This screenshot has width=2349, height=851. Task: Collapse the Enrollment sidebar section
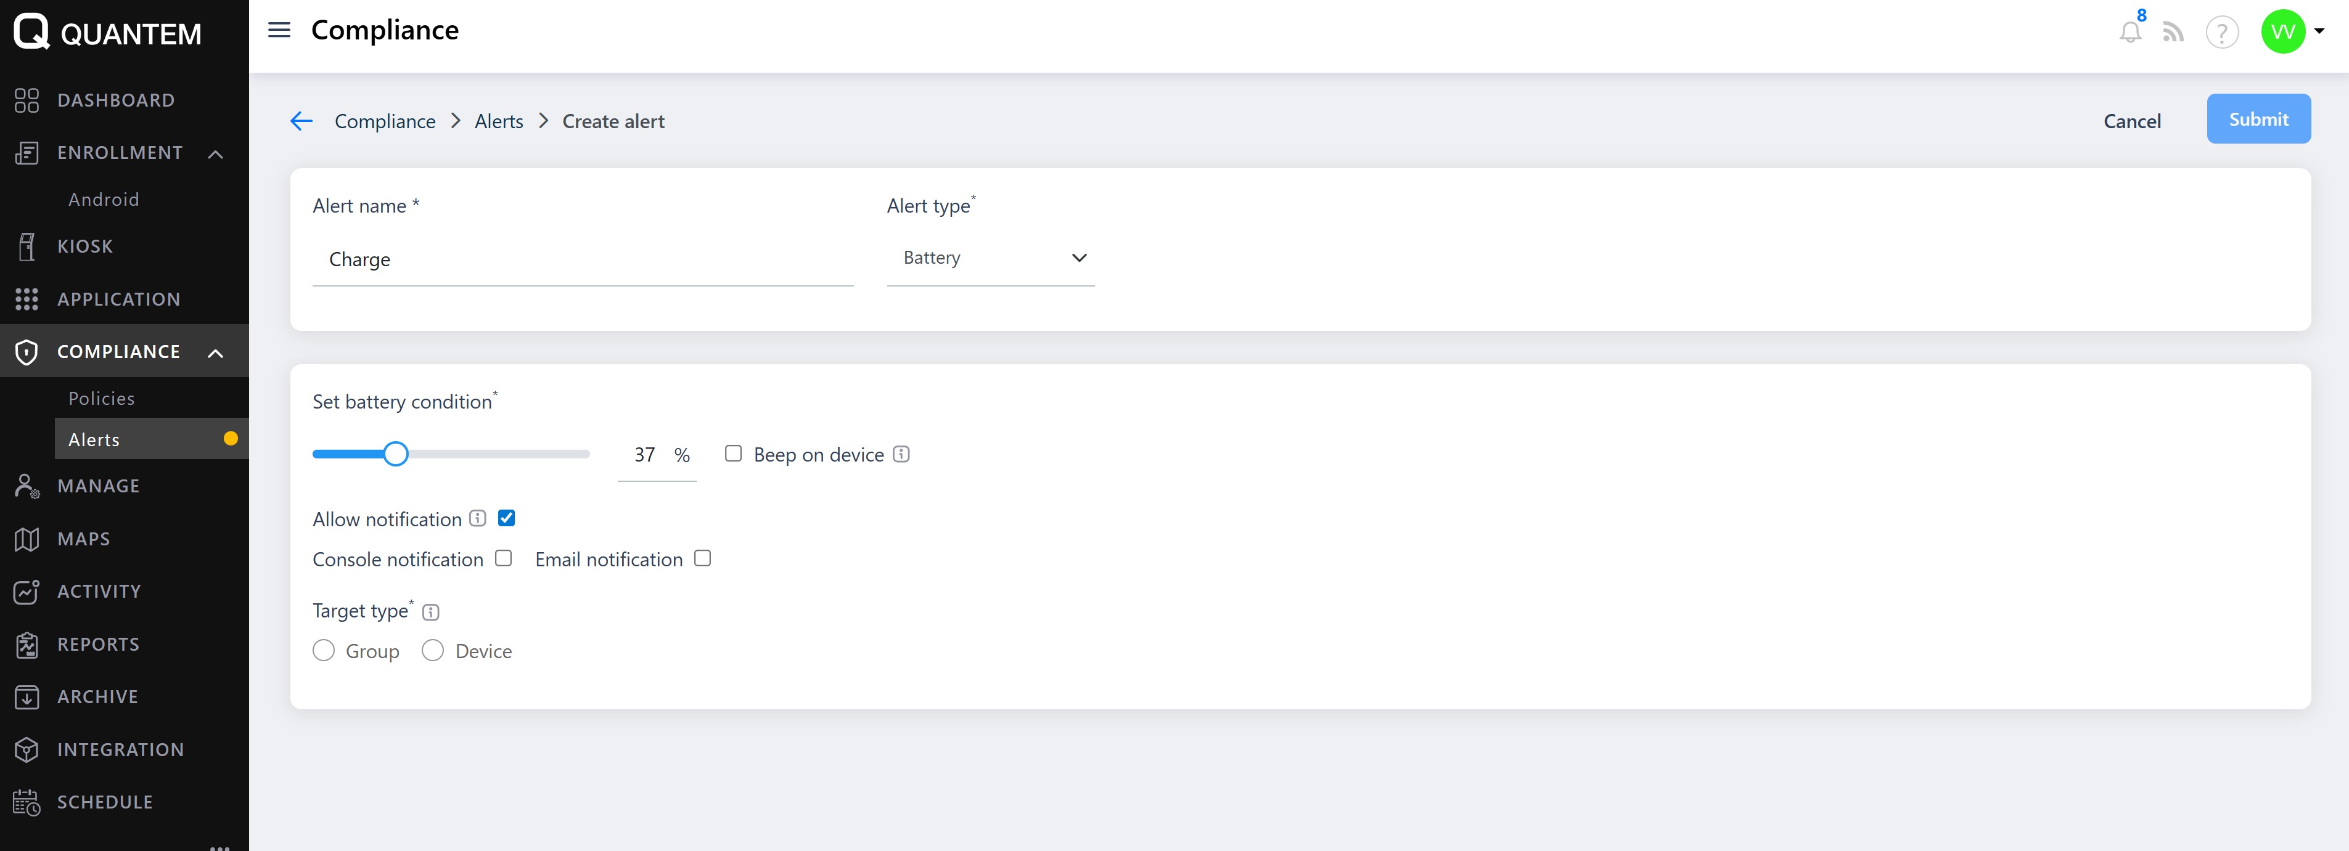(x=216, y=153)
